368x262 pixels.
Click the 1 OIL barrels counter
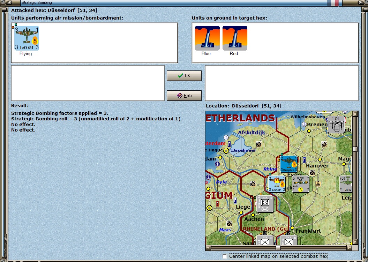click(x=336, y=124)
